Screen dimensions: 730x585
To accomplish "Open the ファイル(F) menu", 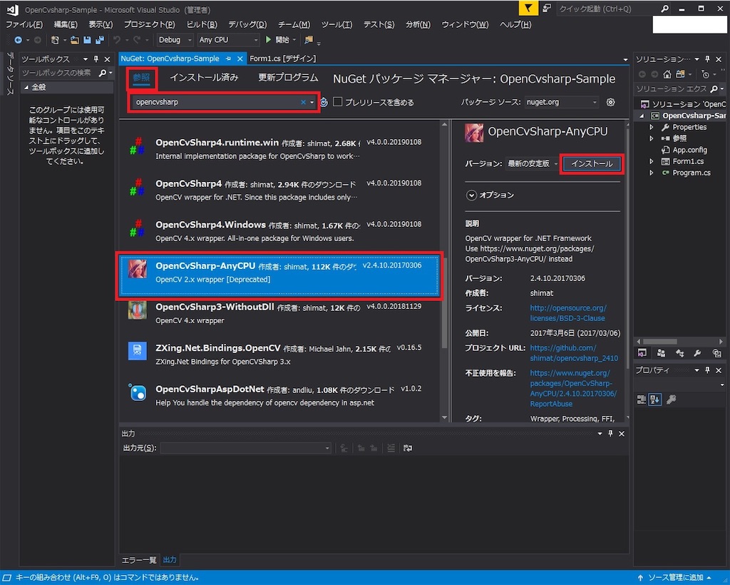I will 24,25.
